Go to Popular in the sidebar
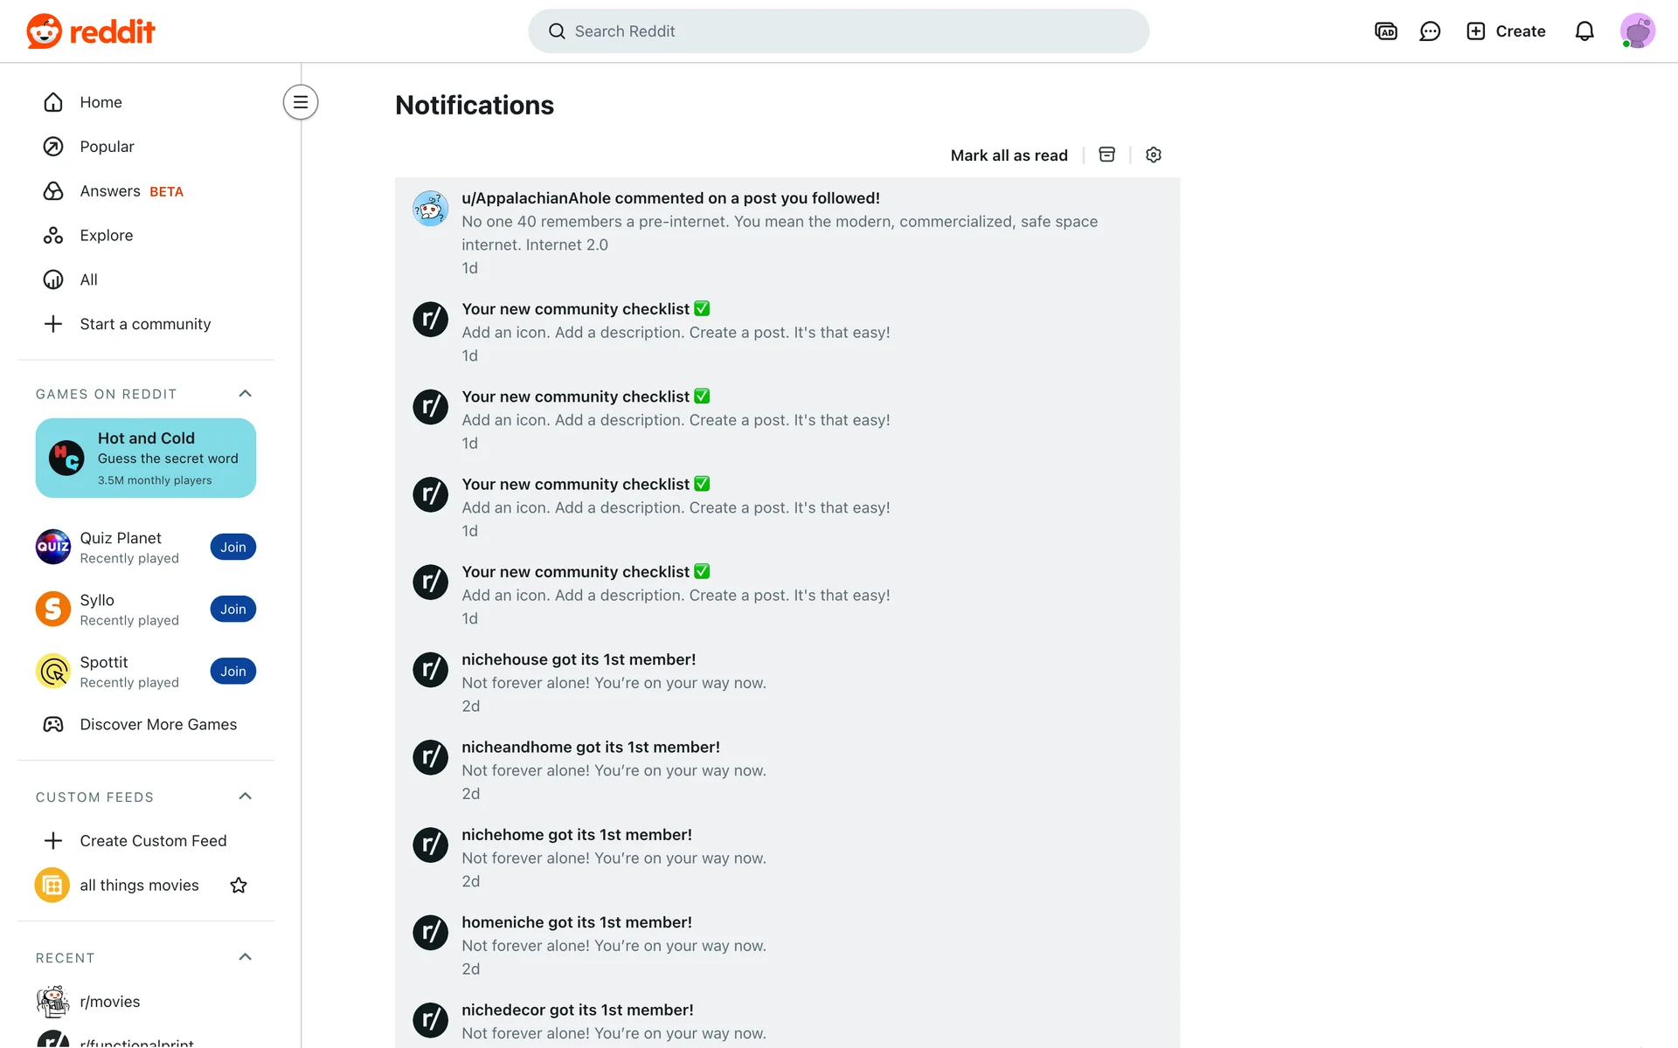Viewport: 1678px width, 1048px height. (x=107, y=147)
